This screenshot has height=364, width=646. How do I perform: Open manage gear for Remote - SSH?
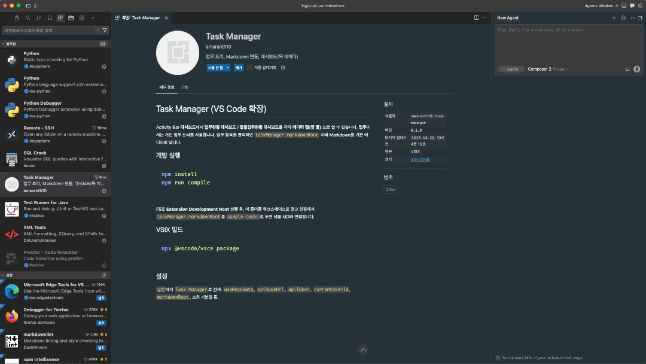pyautogui.click(x=104, y=141)
